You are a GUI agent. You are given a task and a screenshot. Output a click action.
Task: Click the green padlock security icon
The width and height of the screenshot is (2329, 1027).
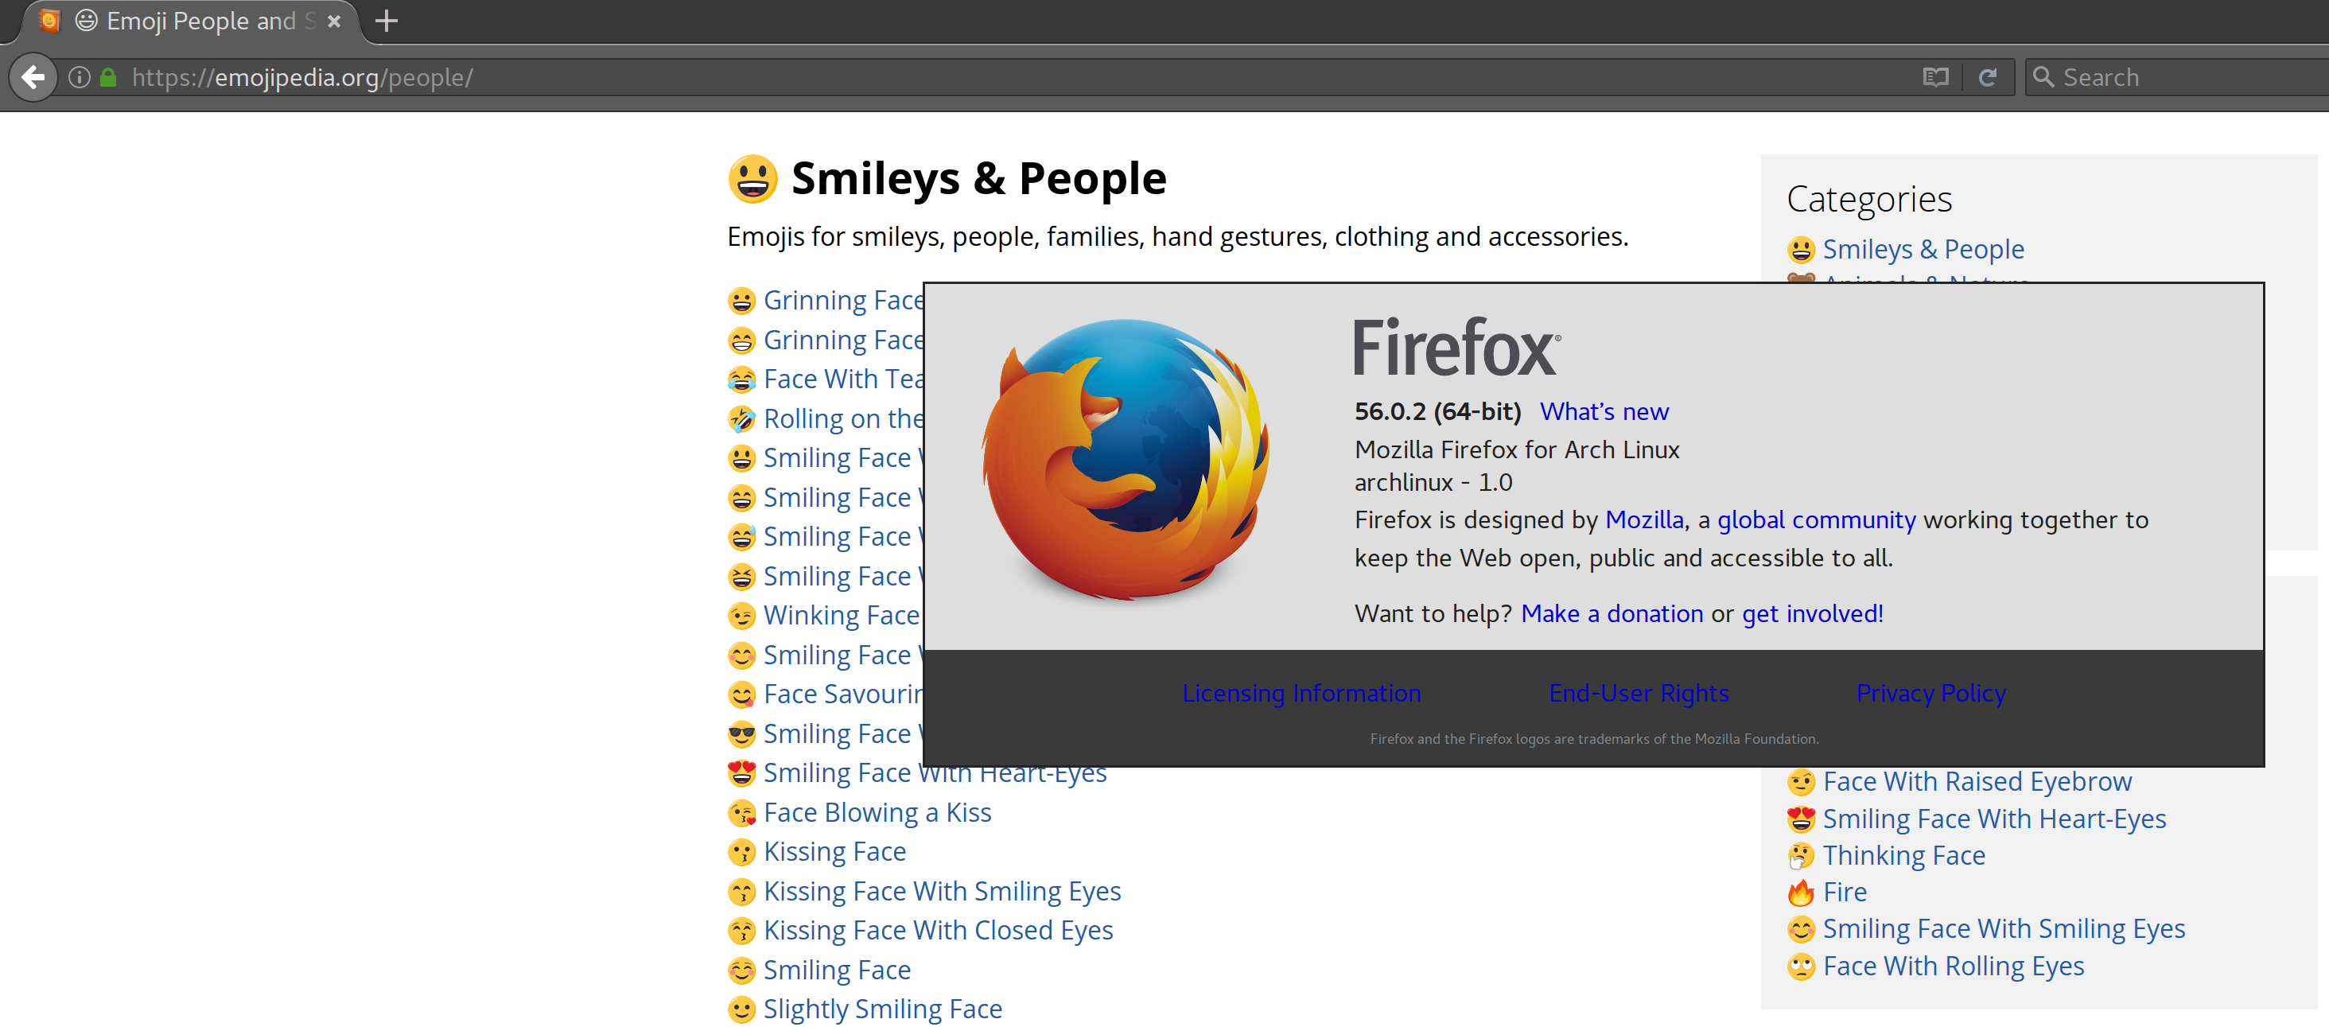point(108,78)
